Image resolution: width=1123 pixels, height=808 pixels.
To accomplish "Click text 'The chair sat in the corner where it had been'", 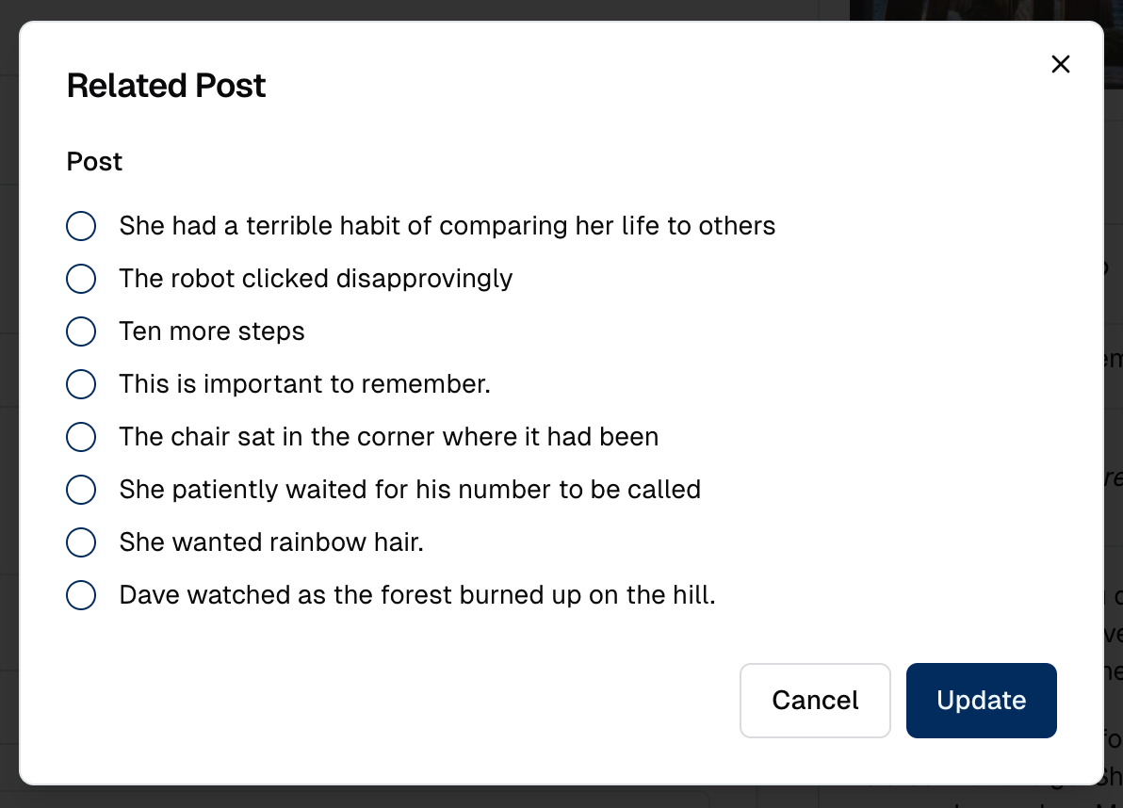I will tap(388, 437).
